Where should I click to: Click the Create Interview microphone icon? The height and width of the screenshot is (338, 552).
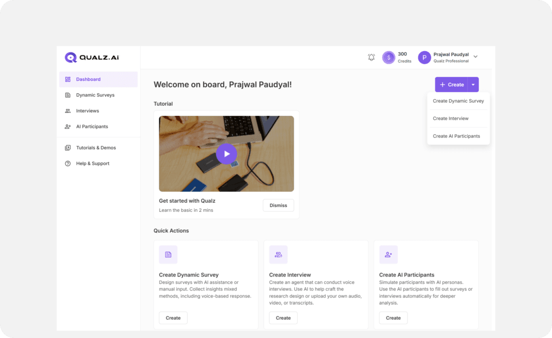point(278,254)
